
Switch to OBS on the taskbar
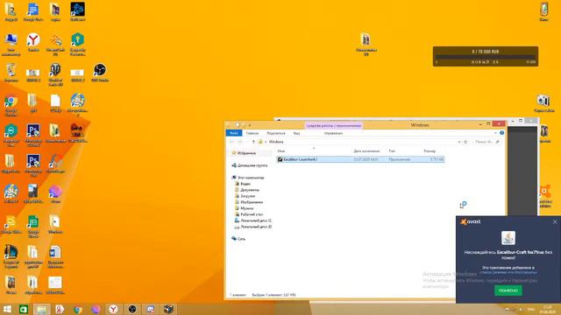pyautogui.click(x=132, y=309)
